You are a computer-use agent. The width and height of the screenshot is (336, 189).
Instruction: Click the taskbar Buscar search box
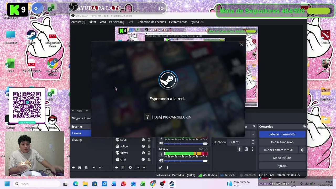pyautogui.click(x=36, y=184)
